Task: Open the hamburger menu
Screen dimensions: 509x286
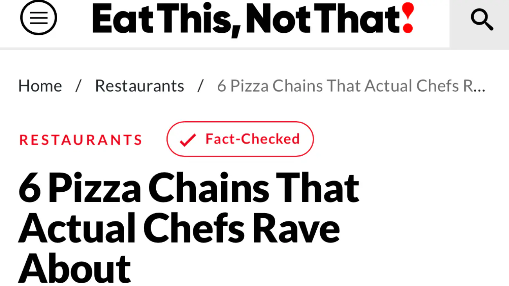Action: [38, 18]
